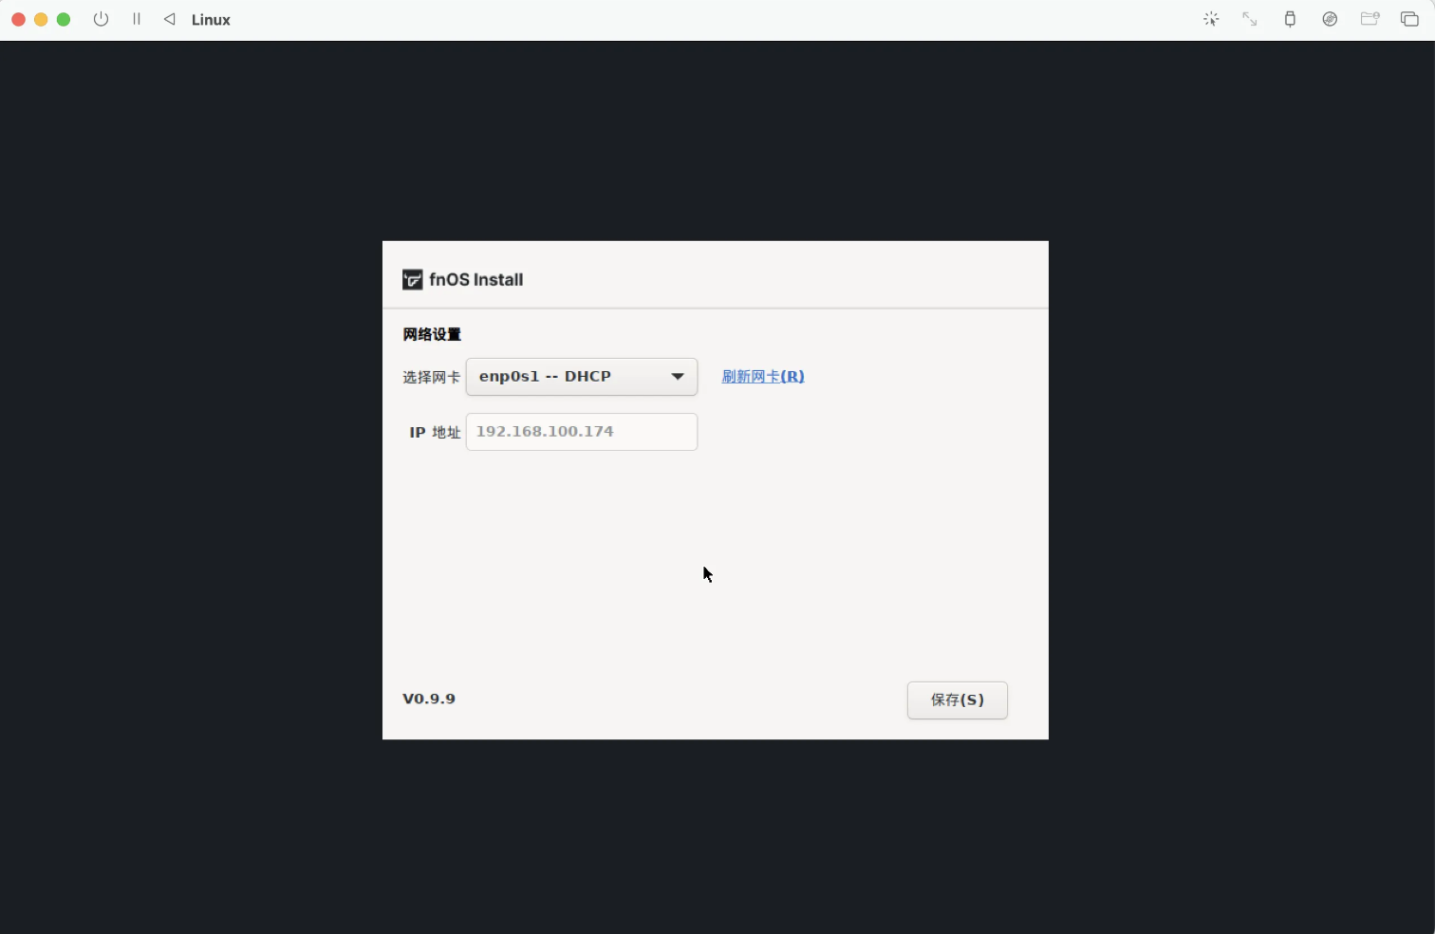Focus the IP 地址 input field
This screenshot has height=934, width=1435.
pos(581,432)
